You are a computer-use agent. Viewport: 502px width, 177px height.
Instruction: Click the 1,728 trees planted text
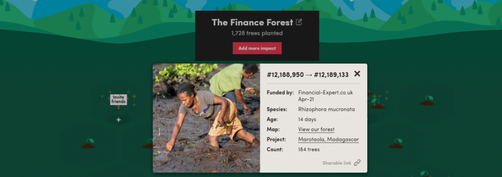point(257,33)
